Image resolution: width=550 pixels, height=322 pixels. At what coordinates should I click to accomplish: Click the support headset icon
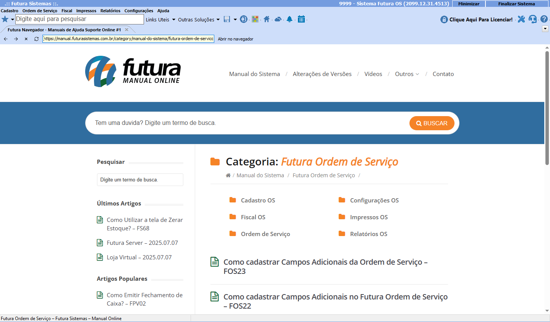tap(533, 19)
